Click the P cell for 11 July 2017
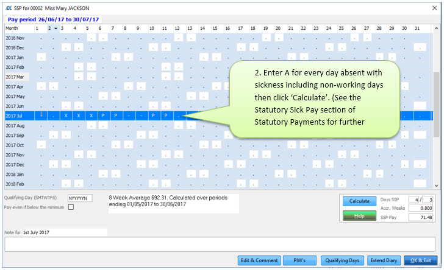 pos(166,116)
